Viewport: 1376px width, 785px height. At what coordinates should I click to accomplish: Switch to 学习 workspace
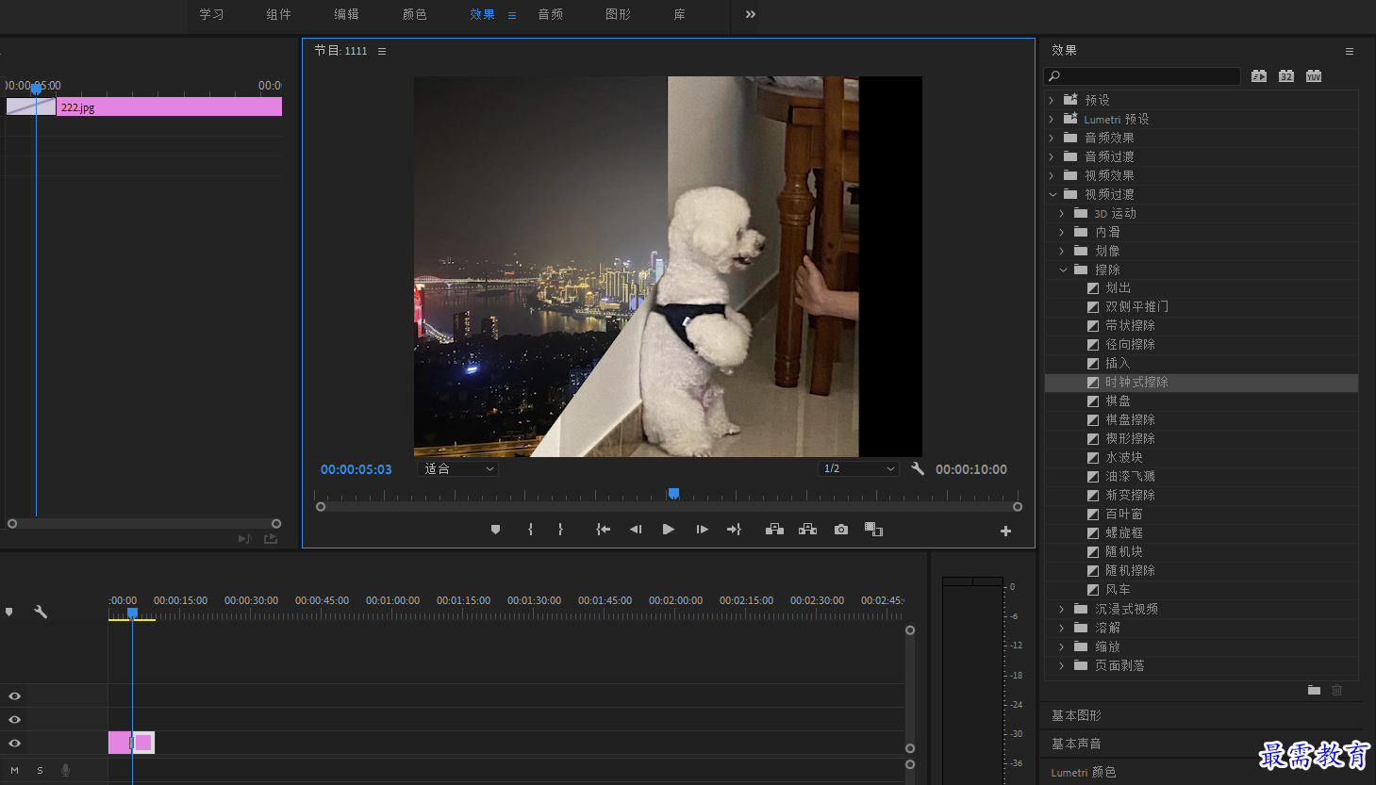tap(212, 14)
